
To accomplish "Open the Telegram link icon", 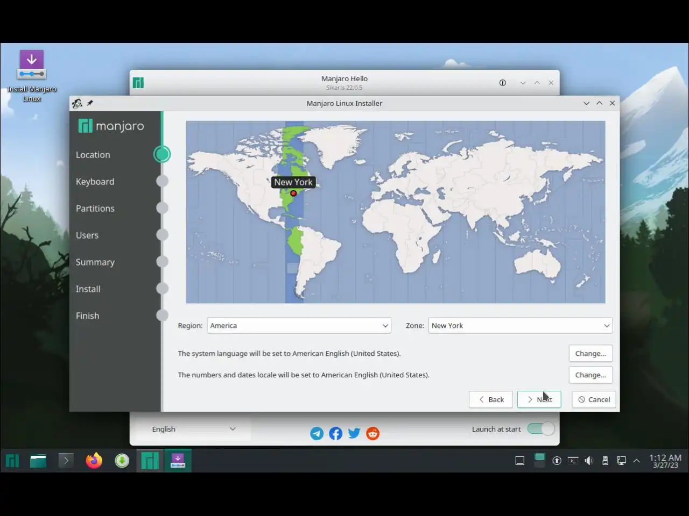I will (x=317, y=433).
